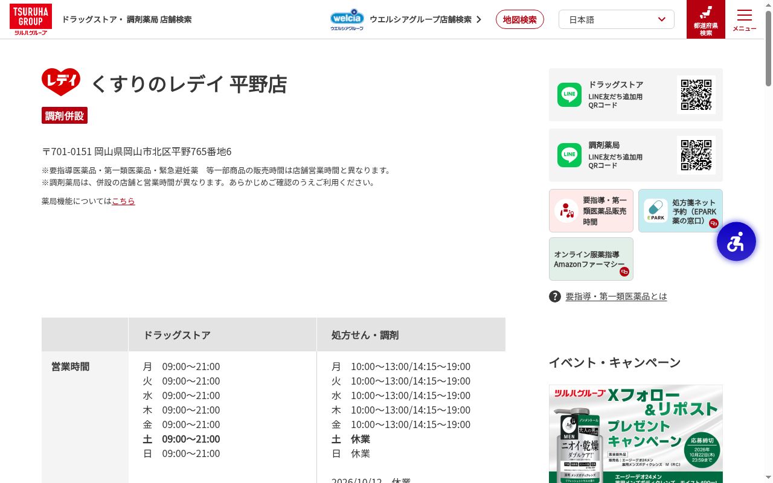Open 都道府県検索 prefecture search
The height and width of the screenshot is (483, 773).
click(705, 19)
